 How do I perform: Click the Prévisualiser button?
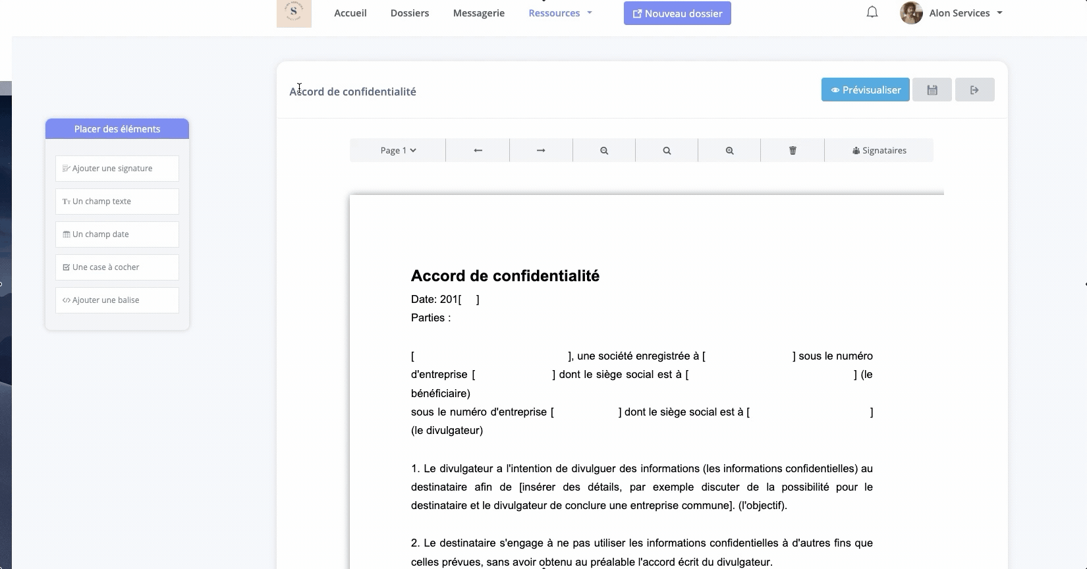tap(865, 90)
